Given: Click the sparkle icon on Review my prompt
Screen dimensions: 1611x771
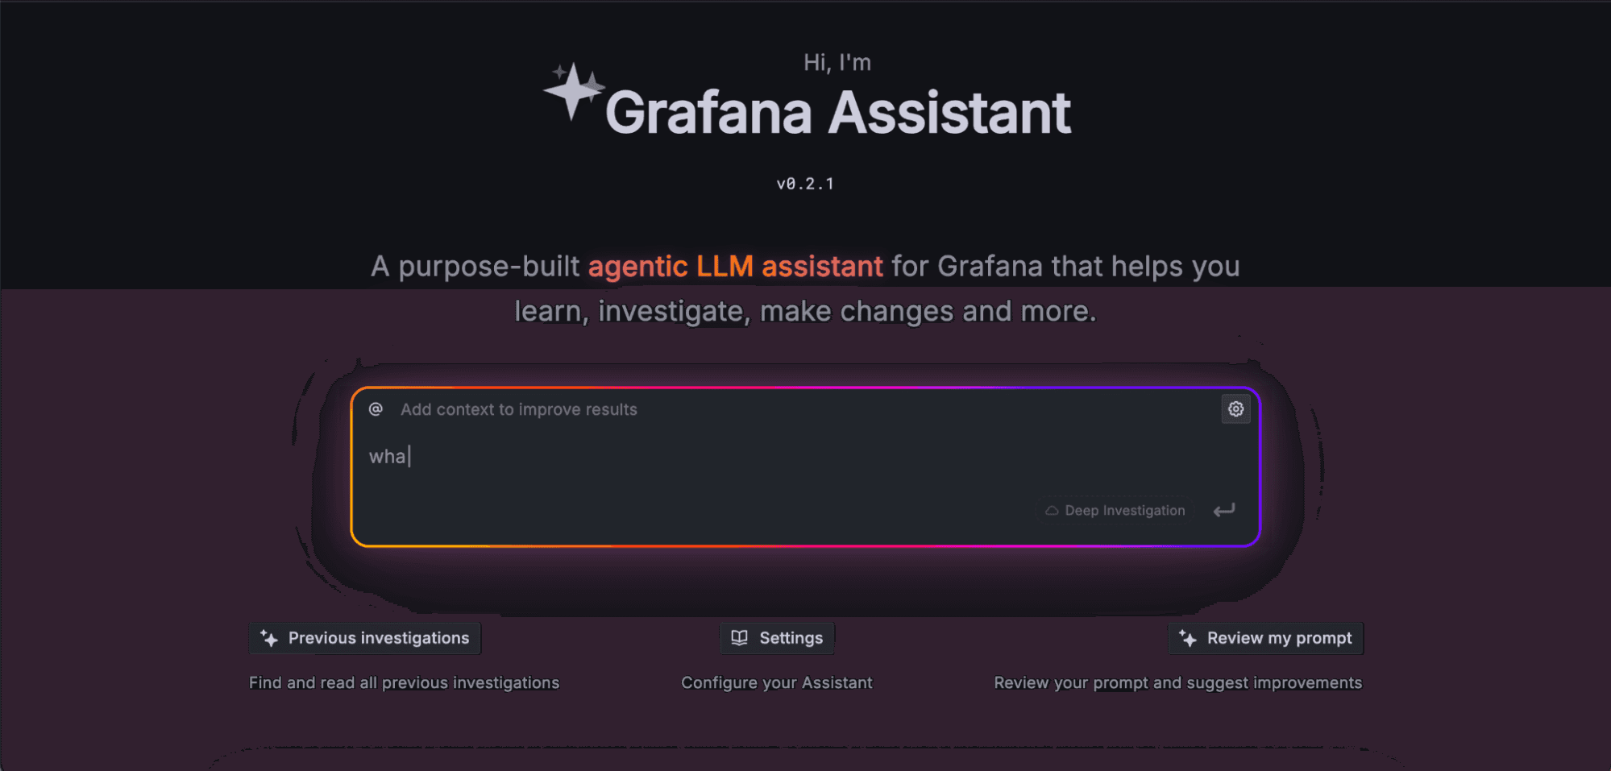Looking at the screenshot, I should click(1188, 637).
